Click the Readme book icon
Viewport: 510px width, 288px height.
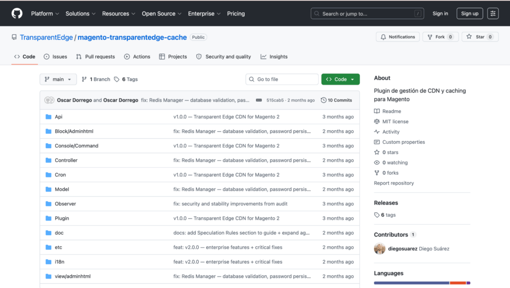(x=377, y=111)
